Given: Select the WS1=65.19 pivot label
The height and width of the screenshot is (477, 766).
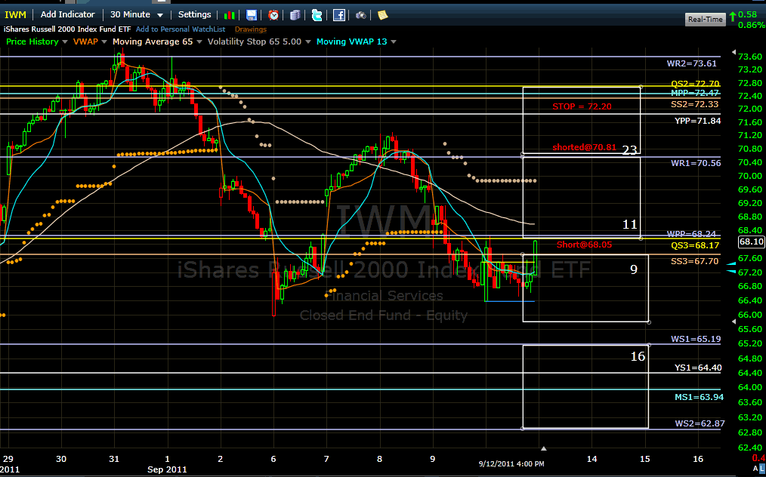Looking at the screenshot, I should (697, 339).
